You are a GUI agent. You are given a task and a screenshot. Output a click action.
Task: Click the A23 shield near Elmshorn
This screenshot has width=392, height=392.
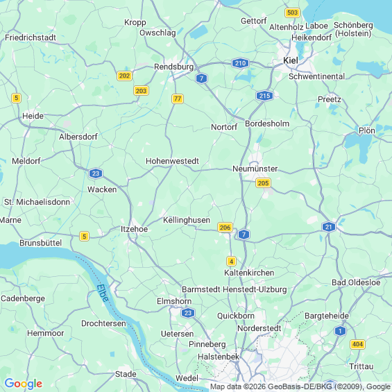tap(188, 313)
